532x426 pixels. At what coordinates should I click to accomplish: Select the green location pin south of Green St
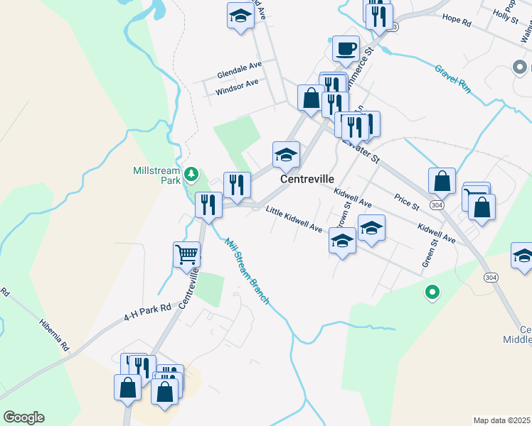pyautogui.click(x=432, y=293)
